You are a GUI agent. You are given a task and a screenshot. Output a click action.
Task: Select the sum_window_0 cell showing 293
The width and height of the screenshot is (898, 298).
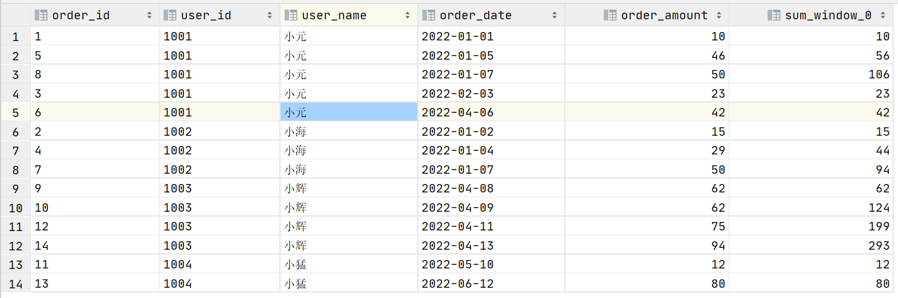pos(812,246)
